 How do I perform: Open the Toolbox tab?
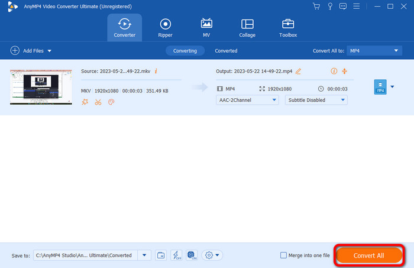click(x=288, y=28)
